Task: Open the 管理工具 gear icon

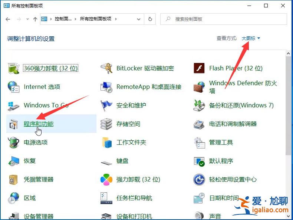Action: 200,143
